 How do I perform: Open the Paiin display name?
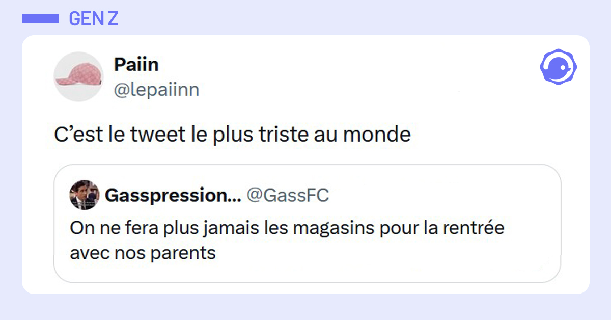pyautogui.click(x=136, y=65)
